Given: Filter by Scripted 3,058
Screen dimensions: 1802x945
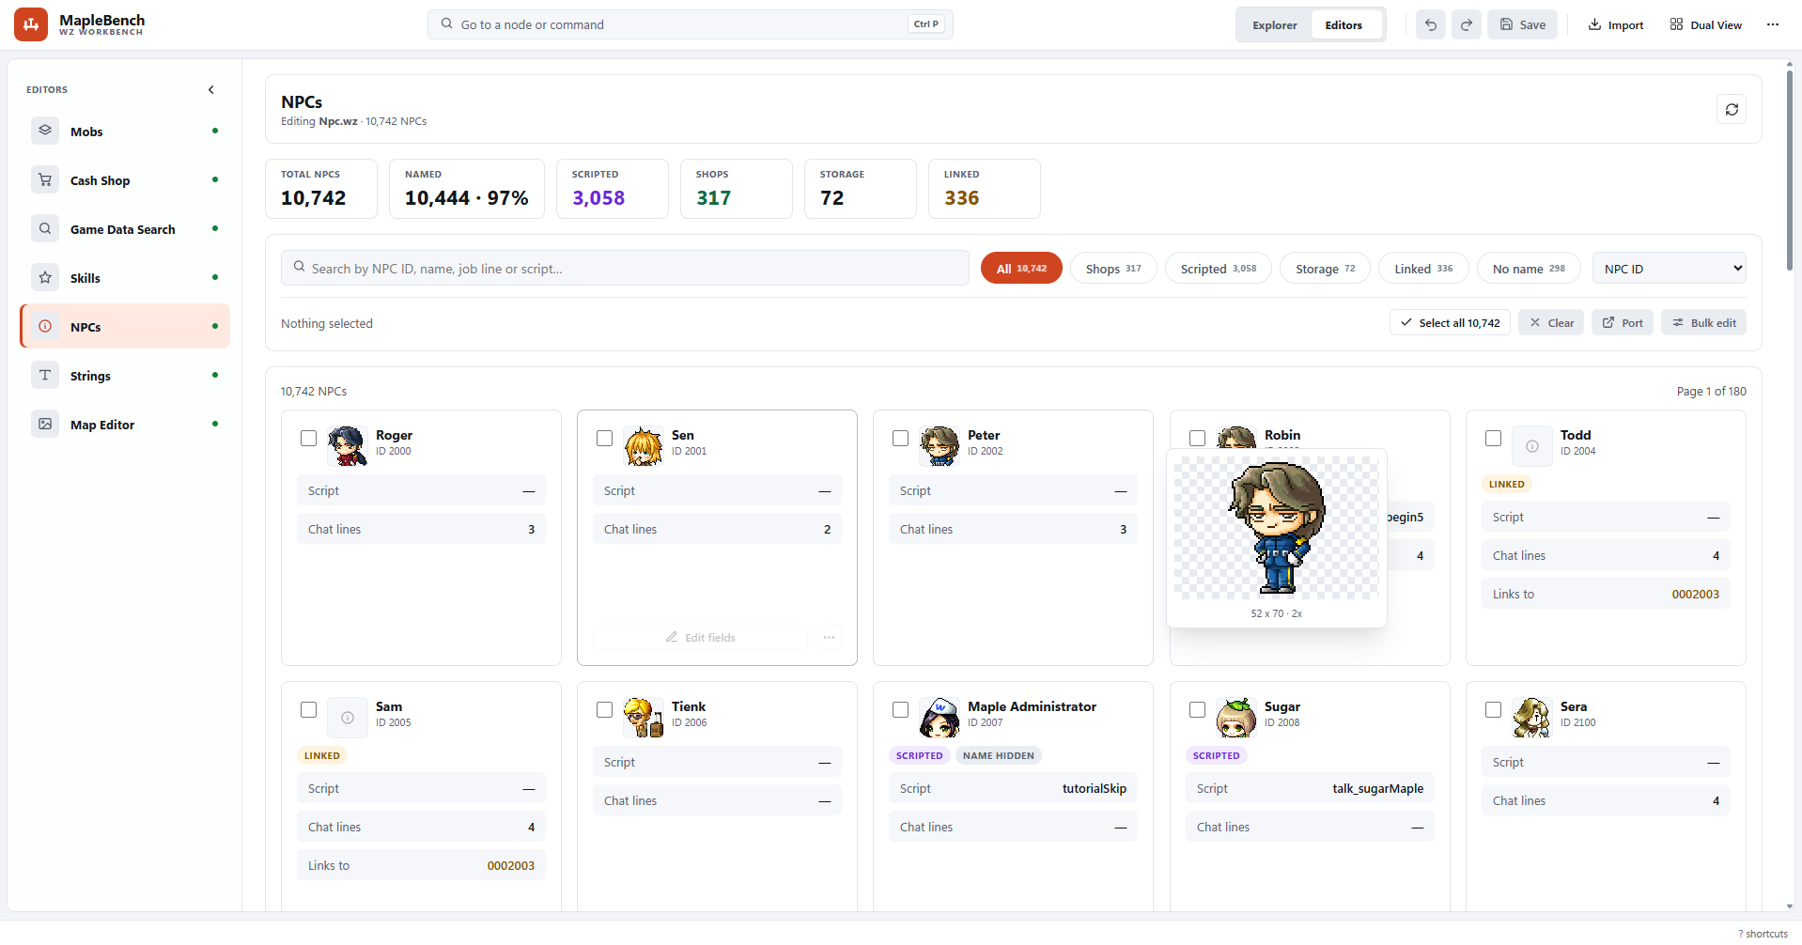Looking at the screenshot, I should click(1219, 268).
